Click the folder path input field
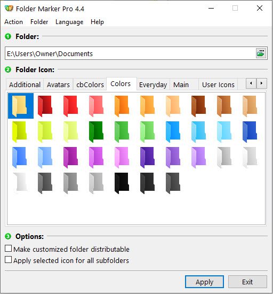 coord(130,53)
